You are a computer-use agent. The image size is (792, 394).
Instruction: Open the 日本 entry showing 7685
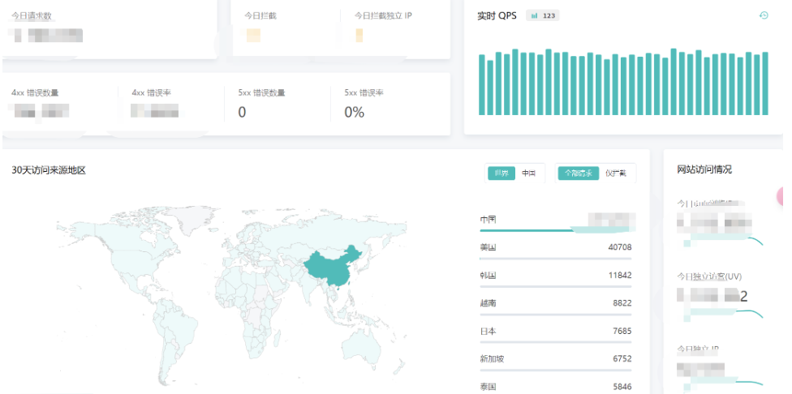click(x=555, y=332)
